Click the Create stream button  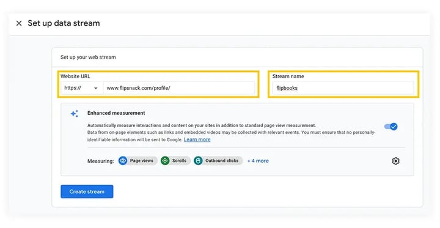(87, 191)
